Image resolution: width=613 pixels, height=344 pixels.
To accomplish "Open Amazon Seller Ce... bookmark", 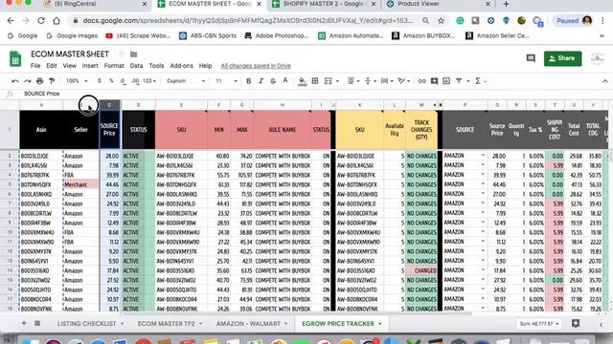I will (x=497, y=36).
